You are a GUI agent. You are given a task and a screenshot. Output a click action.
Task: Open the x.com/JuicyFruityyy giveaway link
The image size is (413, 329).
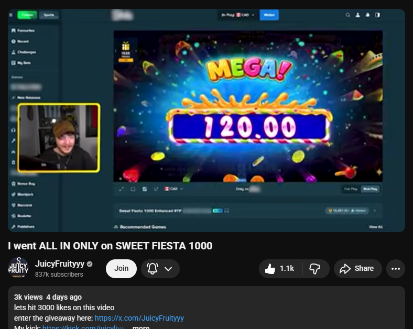[x=139, y=318]
